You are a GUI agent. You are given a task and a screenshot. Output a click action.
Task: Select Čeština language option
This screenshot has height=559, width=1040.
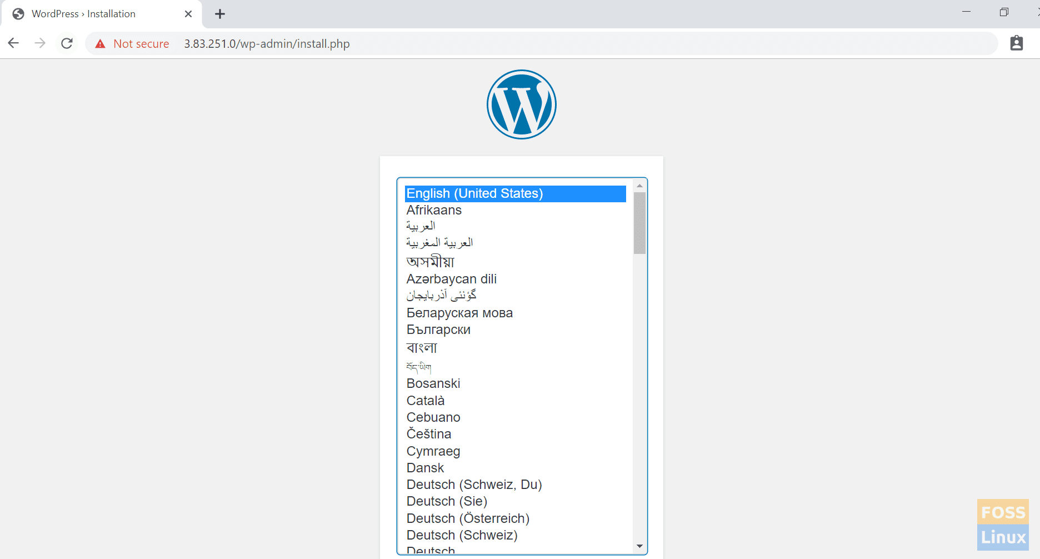[x=516, y=434]
